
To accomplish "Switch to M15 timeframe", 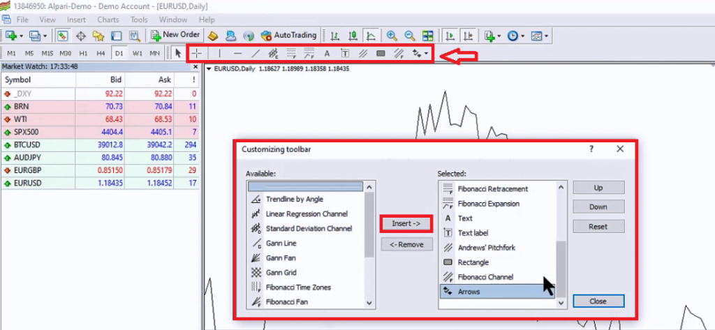I will click(47, 53).
